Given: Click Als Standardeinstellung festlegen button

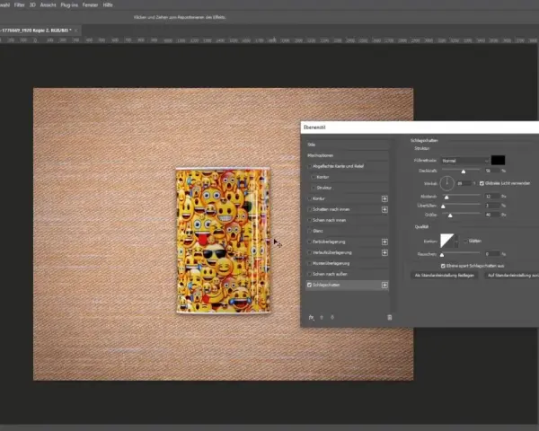Looking at the screenshot, I should [445, 276].
